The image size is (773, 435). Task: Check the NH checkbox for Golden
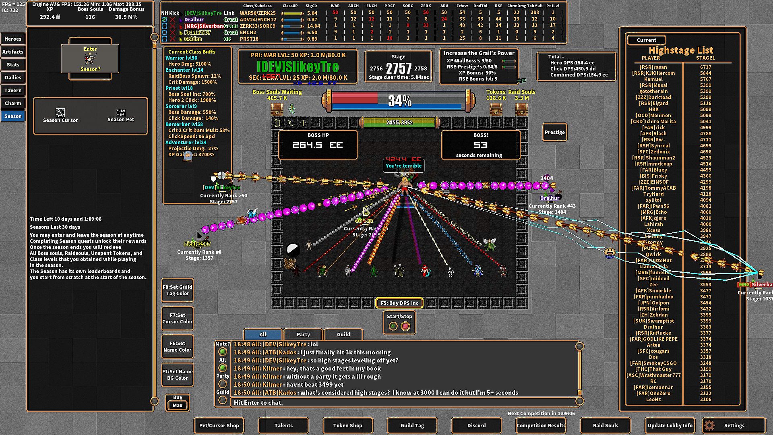tap(164, 39)
